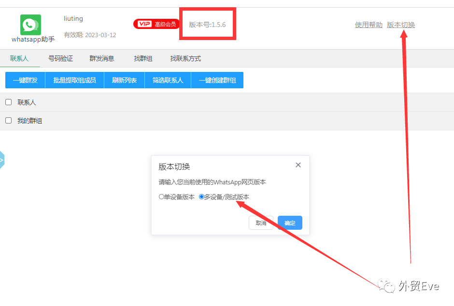This screenshot has height=306, width=454.
Task: Click 批量提取组成员 button
Action: (x=75, y=80)
